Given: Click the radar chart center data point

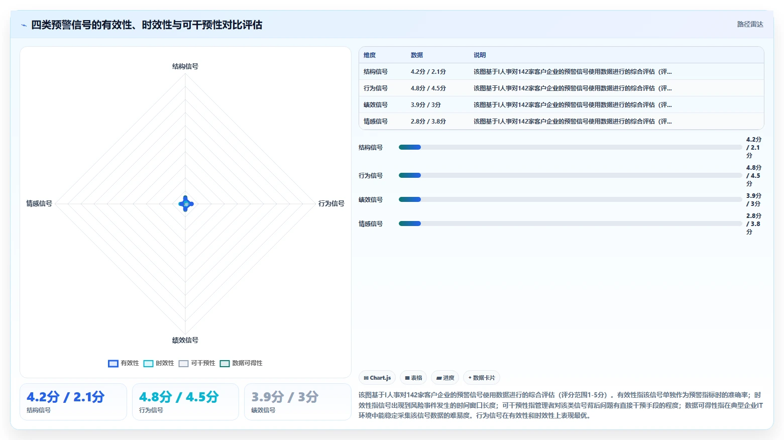Looking at the screenshot, I should [x=186, y=203].
